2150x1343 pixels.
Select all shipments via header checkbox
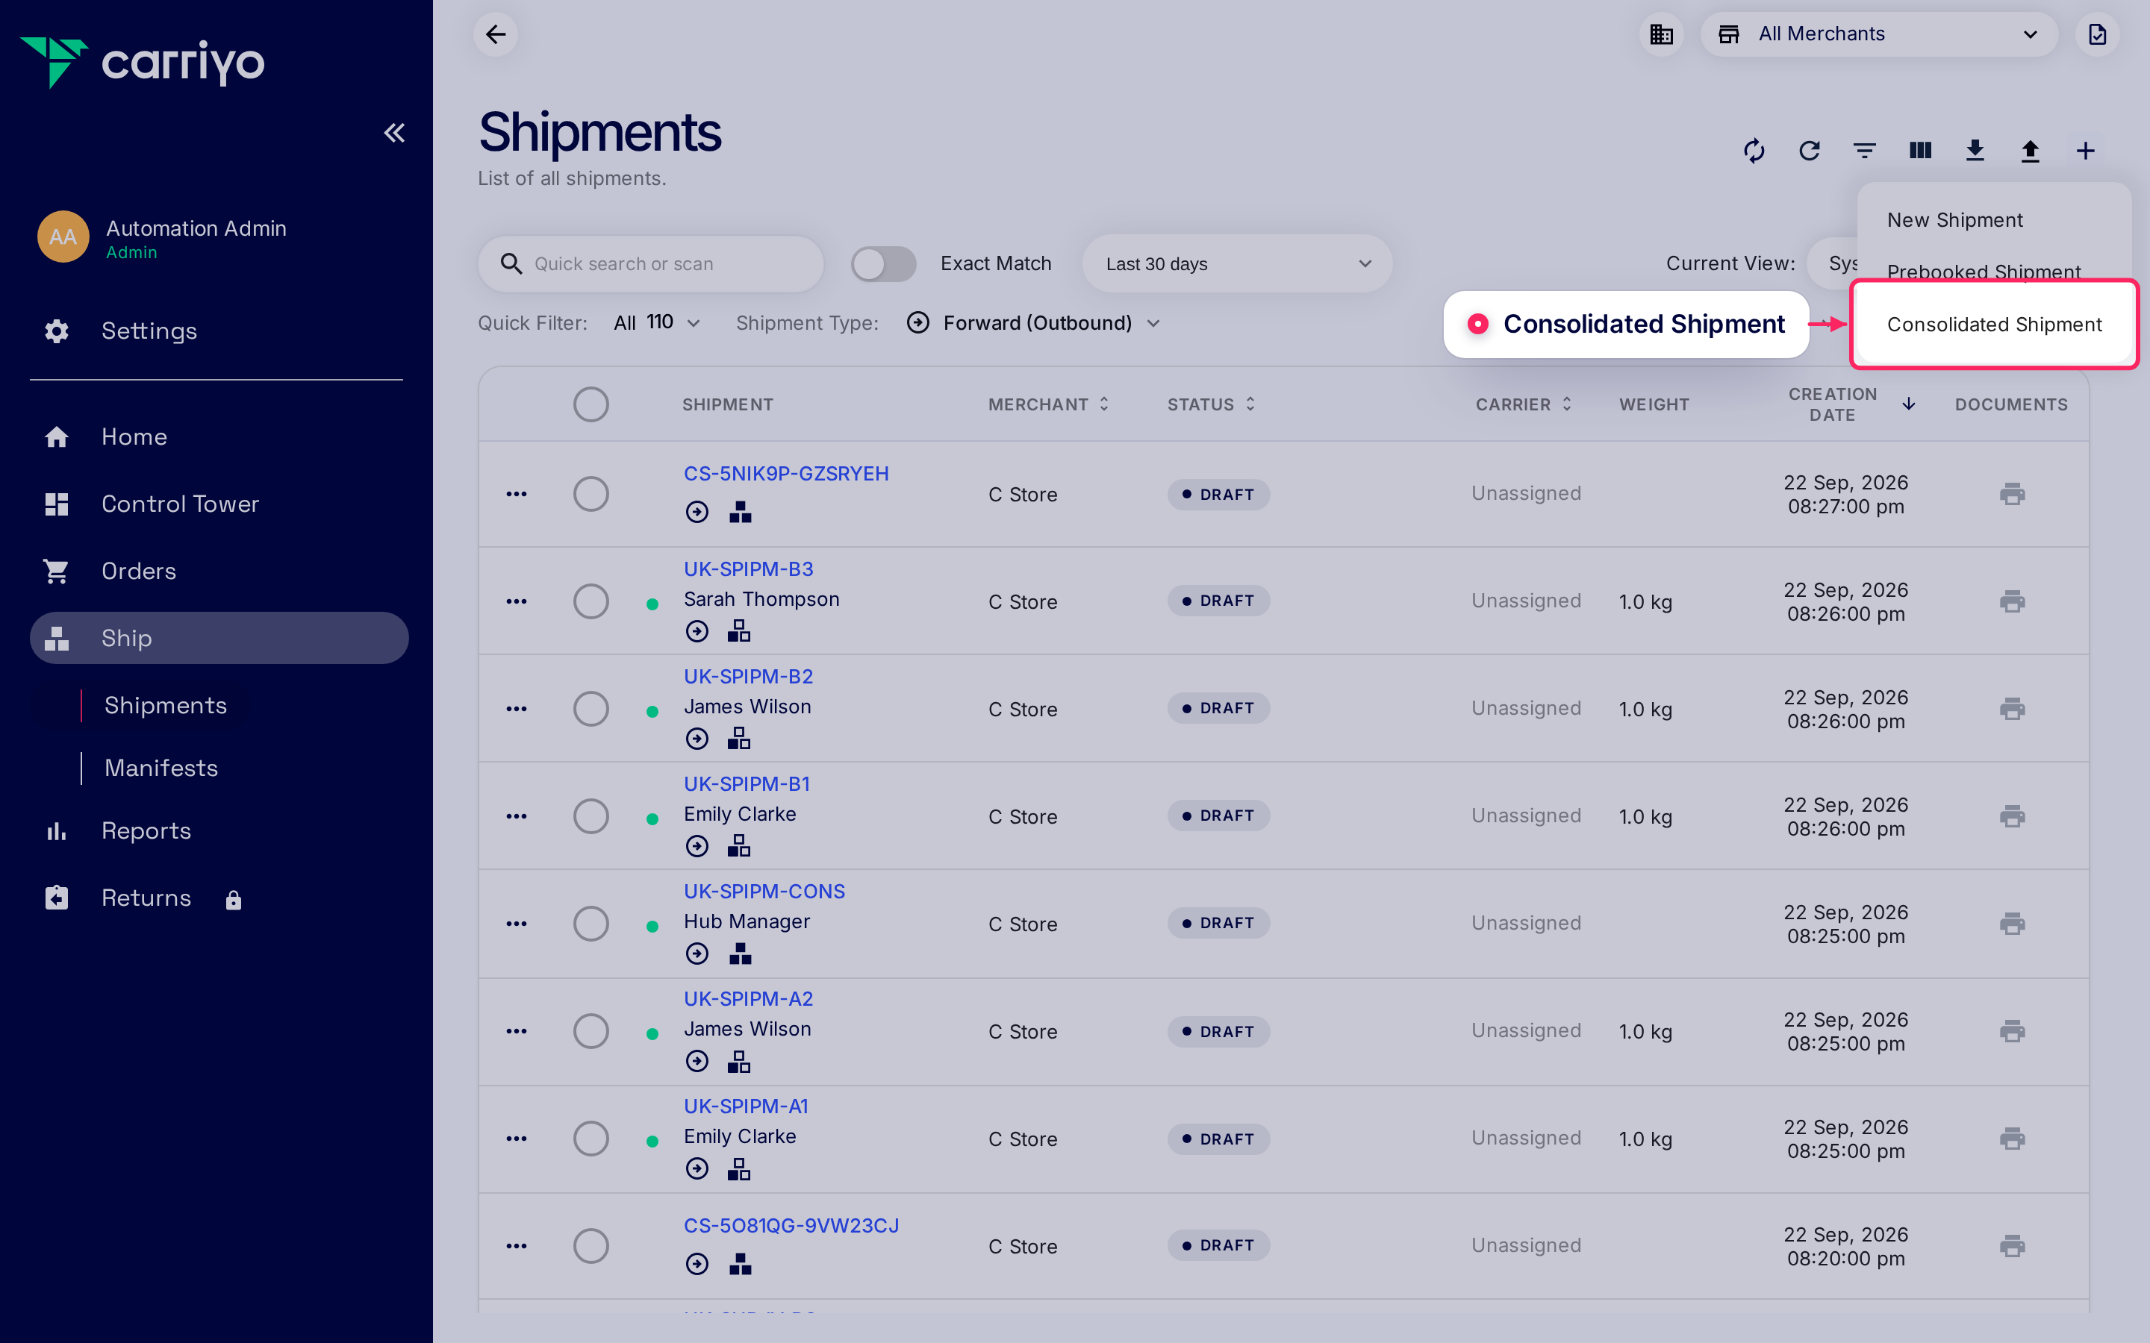pyautogui.click(x=591, y=404)
